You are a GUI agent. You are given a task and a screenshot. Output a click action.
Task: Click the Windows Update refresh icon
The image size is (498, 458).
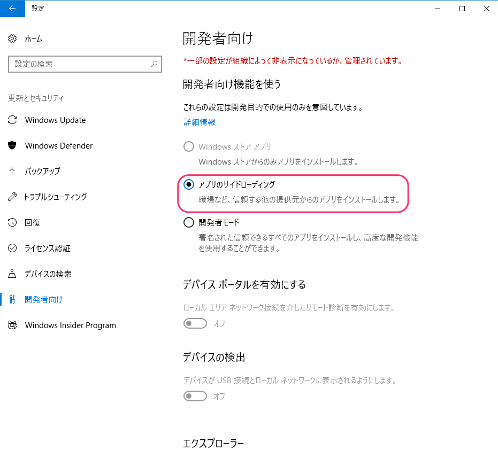[13, 120]
